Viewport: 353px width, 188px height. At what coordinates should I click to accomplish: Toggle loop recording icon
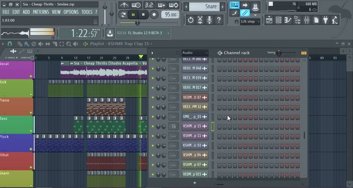[x=173, y=5]
